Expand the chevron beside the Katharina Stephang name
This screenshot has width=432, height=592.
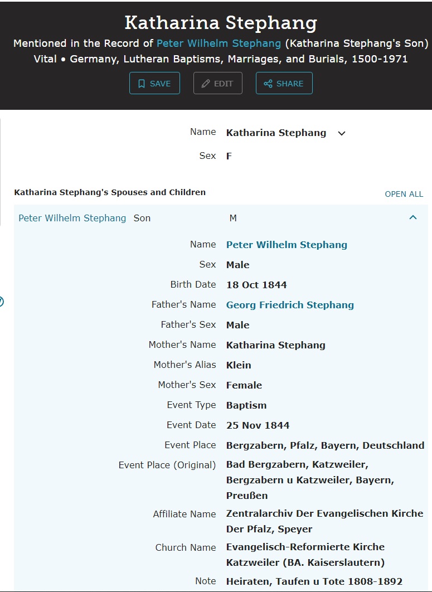click(x=342, y=133)
